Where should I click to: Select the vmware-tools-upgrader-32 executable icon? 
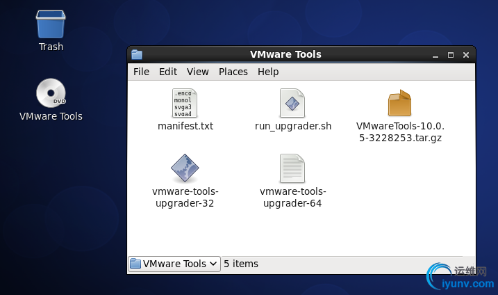pos(185,168)
